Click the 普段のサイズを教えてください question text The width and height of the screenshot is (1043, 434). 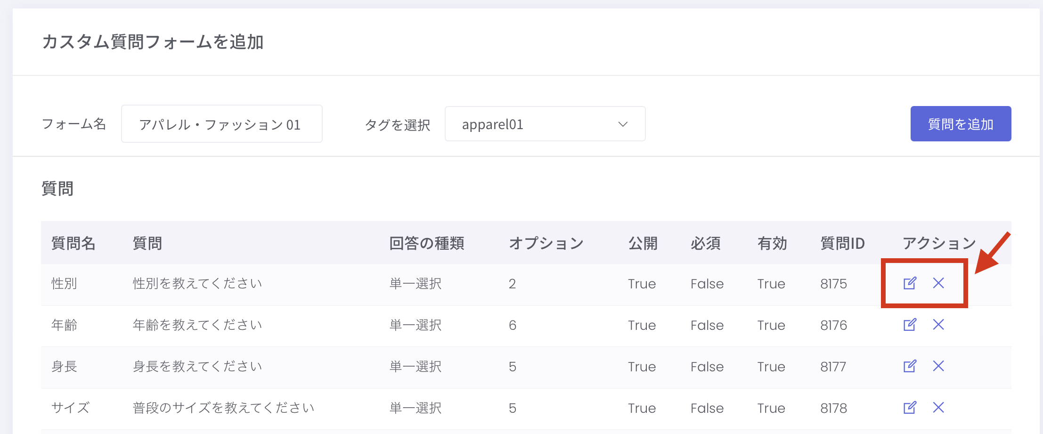[223, 408]
